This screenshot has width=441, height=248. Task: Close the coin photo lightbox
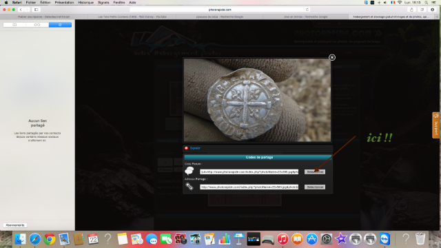(332, 57)
